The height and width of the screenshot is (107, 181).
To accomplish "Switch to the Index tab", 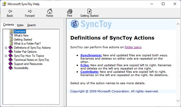I will tap(20, 25).
